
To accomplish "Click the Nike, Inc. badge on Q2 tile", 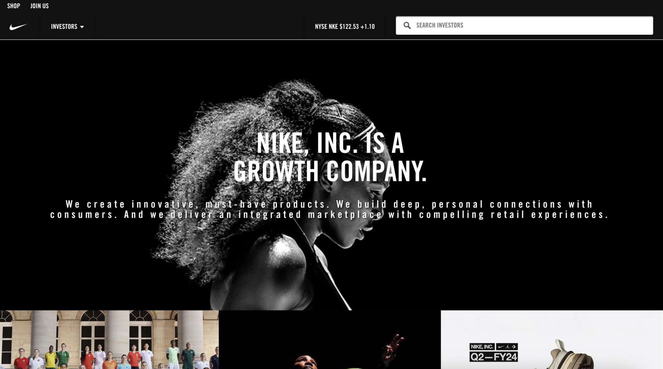I will [482, 346].
